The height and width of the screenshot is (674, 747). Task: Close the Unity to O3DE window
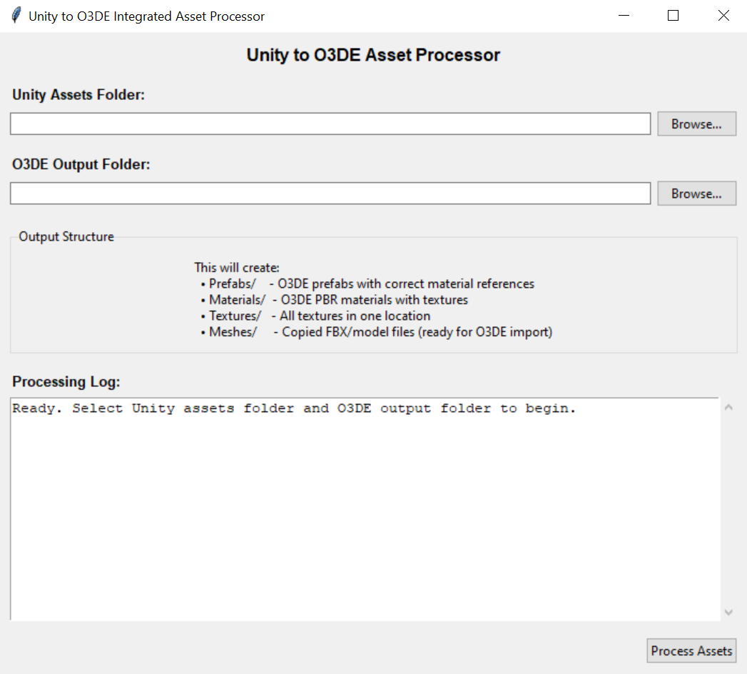tap(723, 16)
